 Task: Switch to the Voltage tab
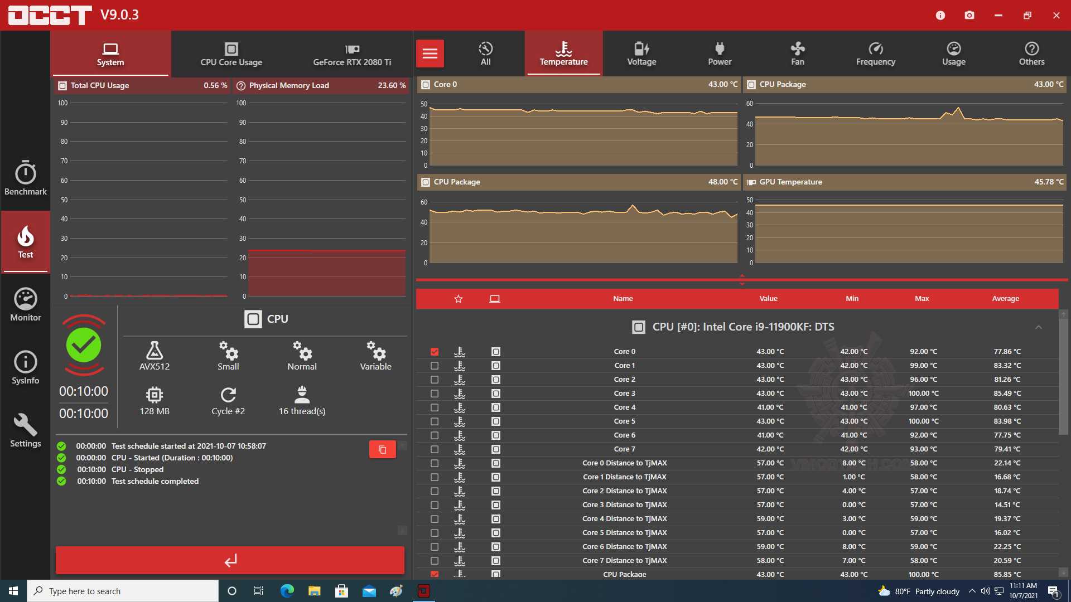pos(641,54)
